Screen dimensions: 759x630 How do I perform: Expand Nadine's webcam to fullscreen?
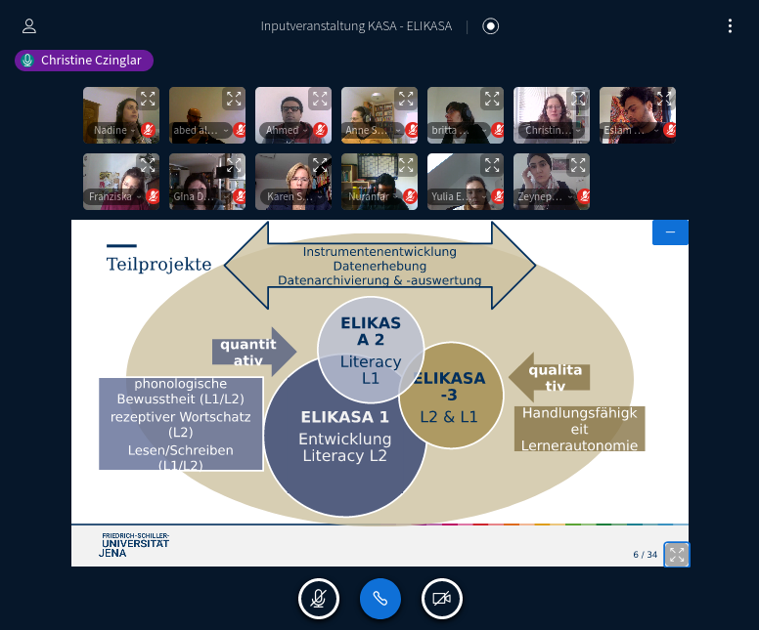pos(148,99)
